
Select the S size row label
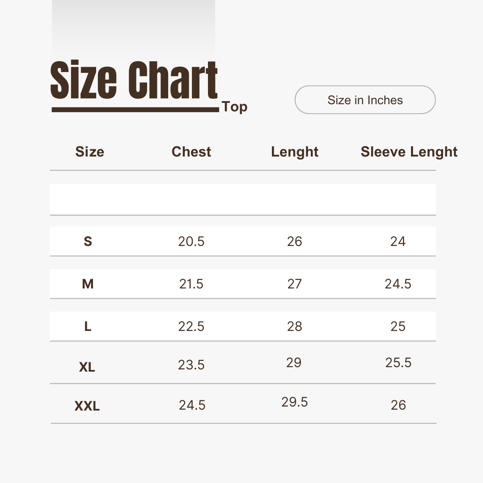pyautogui.click(x=88, y=241)
